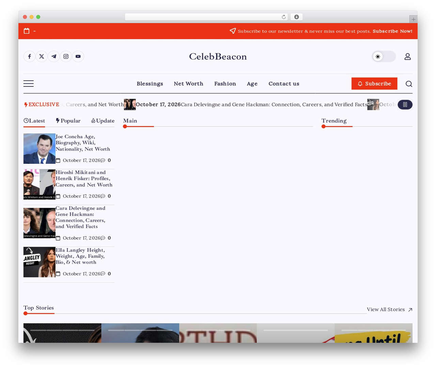Click the user account icon
The image size is (436, 369).
(x=407, y=57)
